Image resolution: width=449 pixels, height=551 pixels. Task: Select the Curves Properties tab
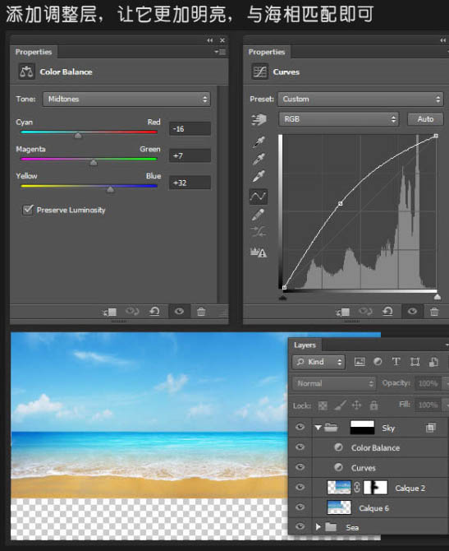[x=267, y=52]
